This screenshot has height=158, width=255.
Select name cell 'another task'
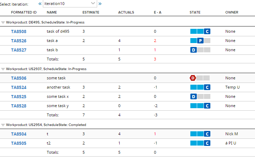[58, 87]
